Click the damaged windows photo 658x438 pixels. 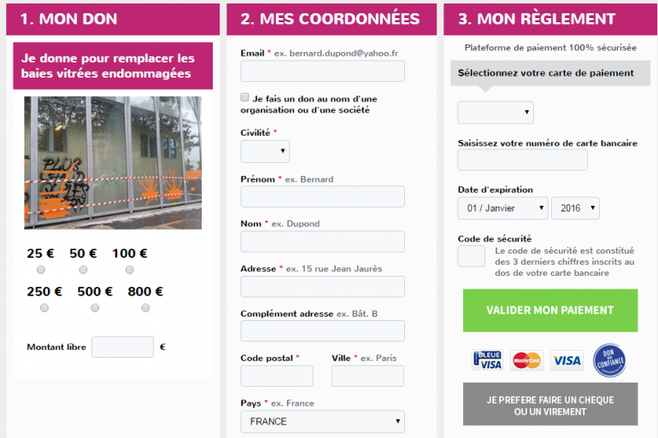click(113, 162)
